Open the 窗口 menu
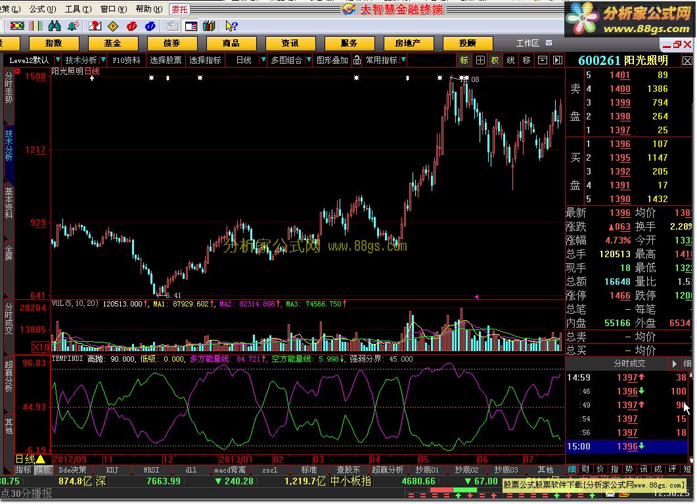This screenshot has width=697, height=504. click(x=114, y=9)
